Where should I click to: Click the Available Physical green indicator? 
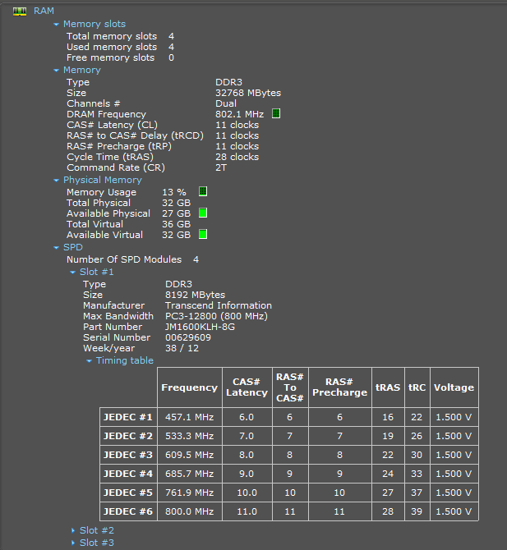pos(203,213)
